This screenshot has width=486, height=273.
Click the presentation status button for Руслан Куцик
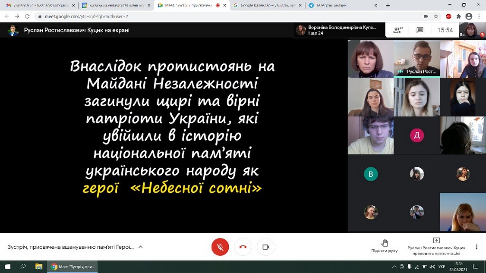click(437, 246)
